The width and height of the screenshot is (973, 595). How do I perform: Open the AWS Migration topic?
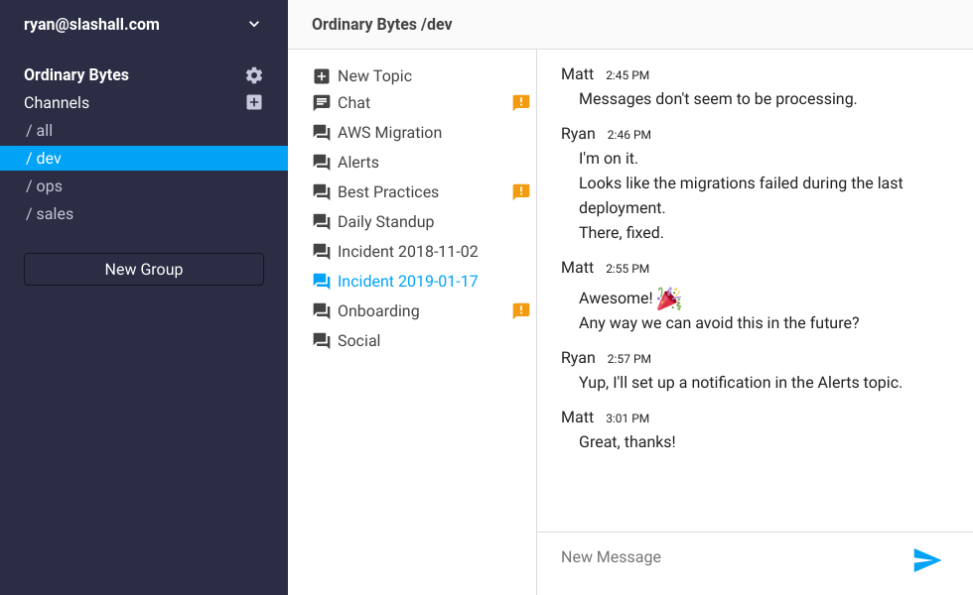389,133
